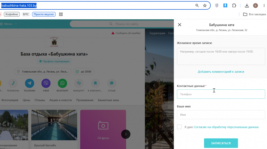Expand the Меню dropdown
This screenshot has height=149, width=267.
[9, 24]
